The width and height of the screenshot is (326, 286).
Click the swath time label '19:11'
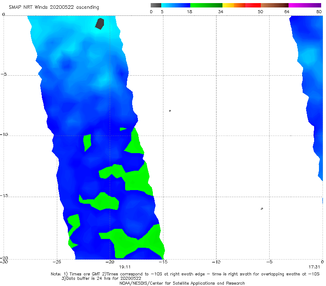(x=125, y=267)
